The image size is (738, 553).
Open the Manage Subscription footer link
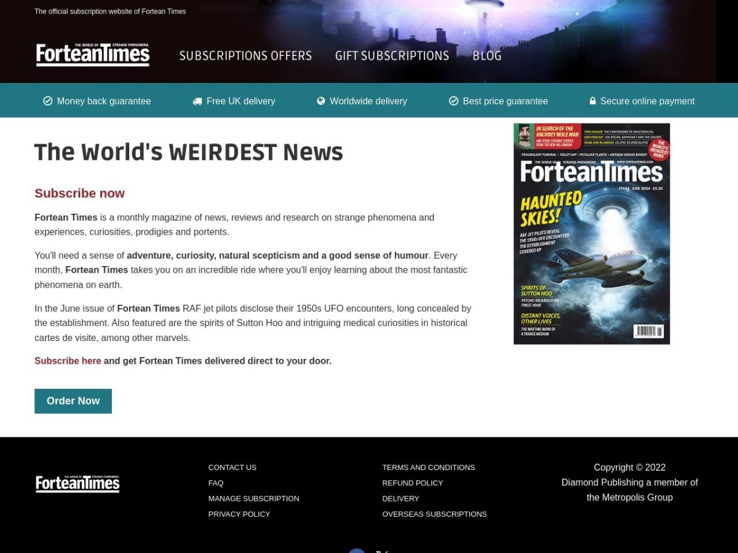(x=254, y=498)
